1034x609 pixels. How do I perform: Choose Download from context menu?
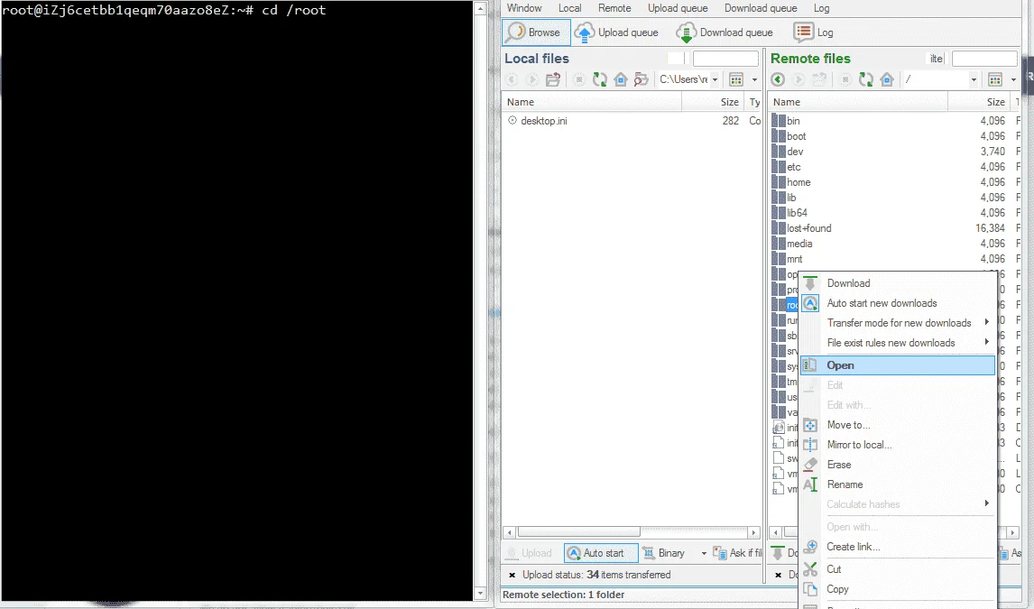click(897, 283)
